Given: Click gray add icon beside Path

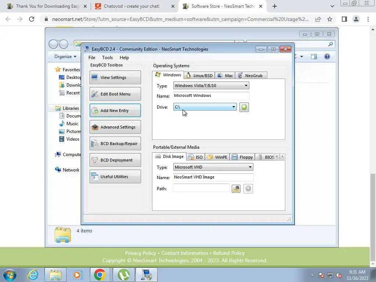Looking at the screenshot, I should click(x=248, y=189).
